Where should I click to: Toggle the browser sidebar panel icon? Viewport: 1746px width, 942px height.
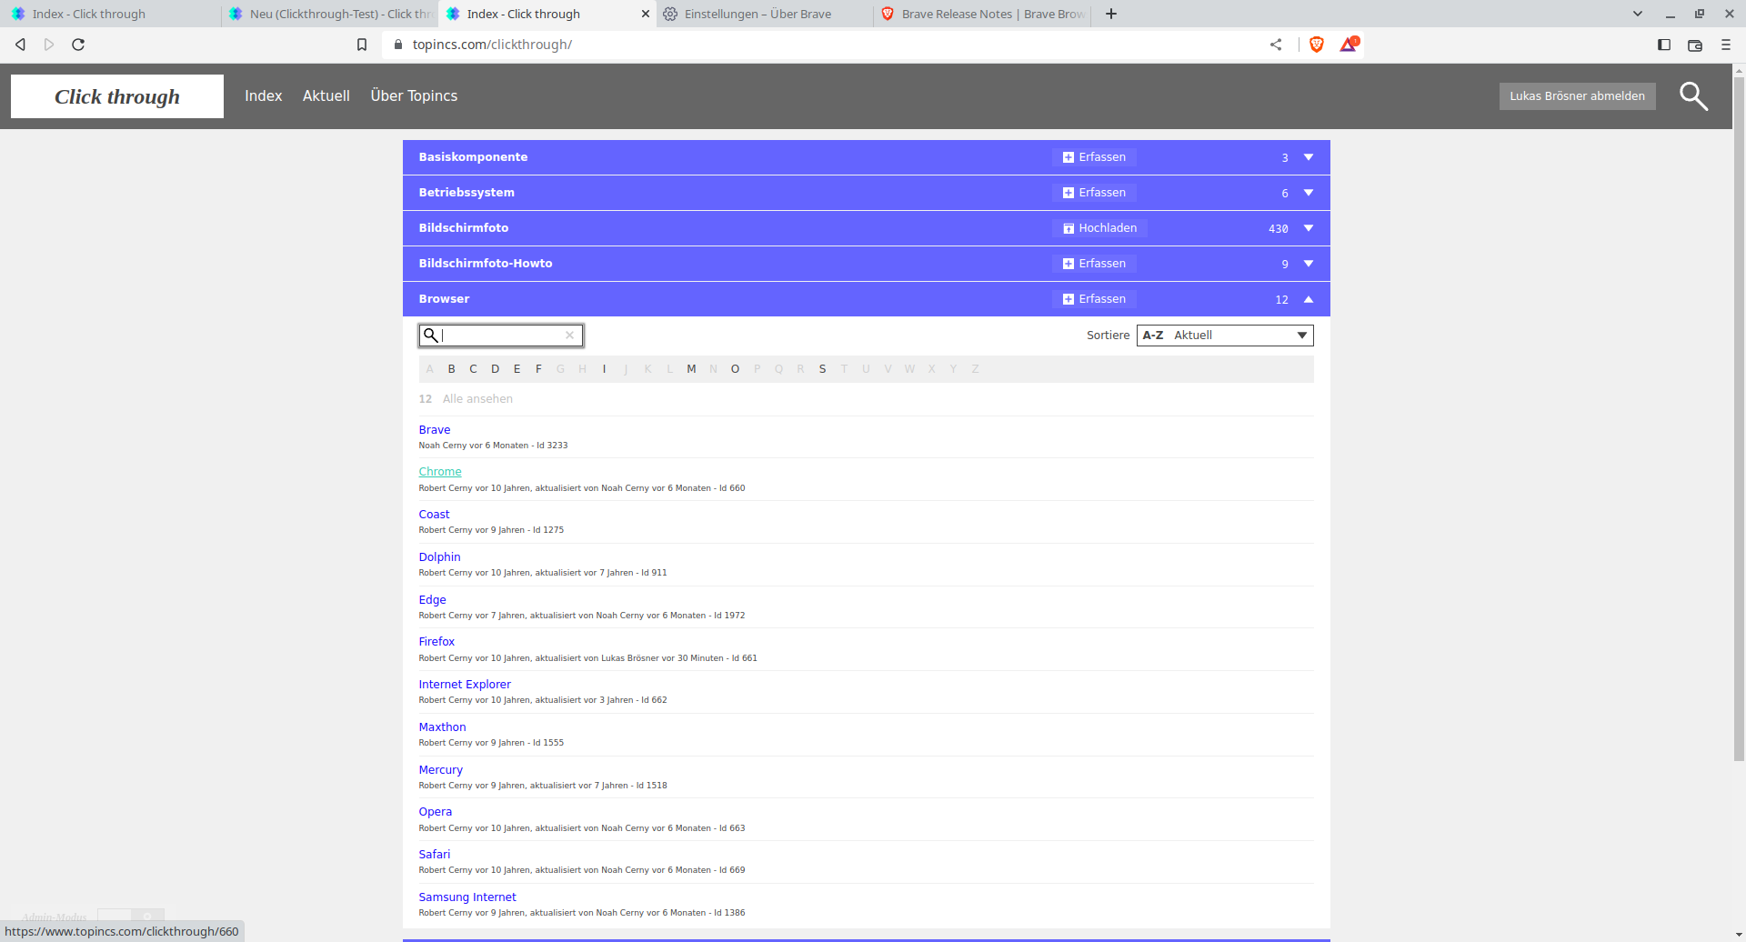click(1664, 45)
